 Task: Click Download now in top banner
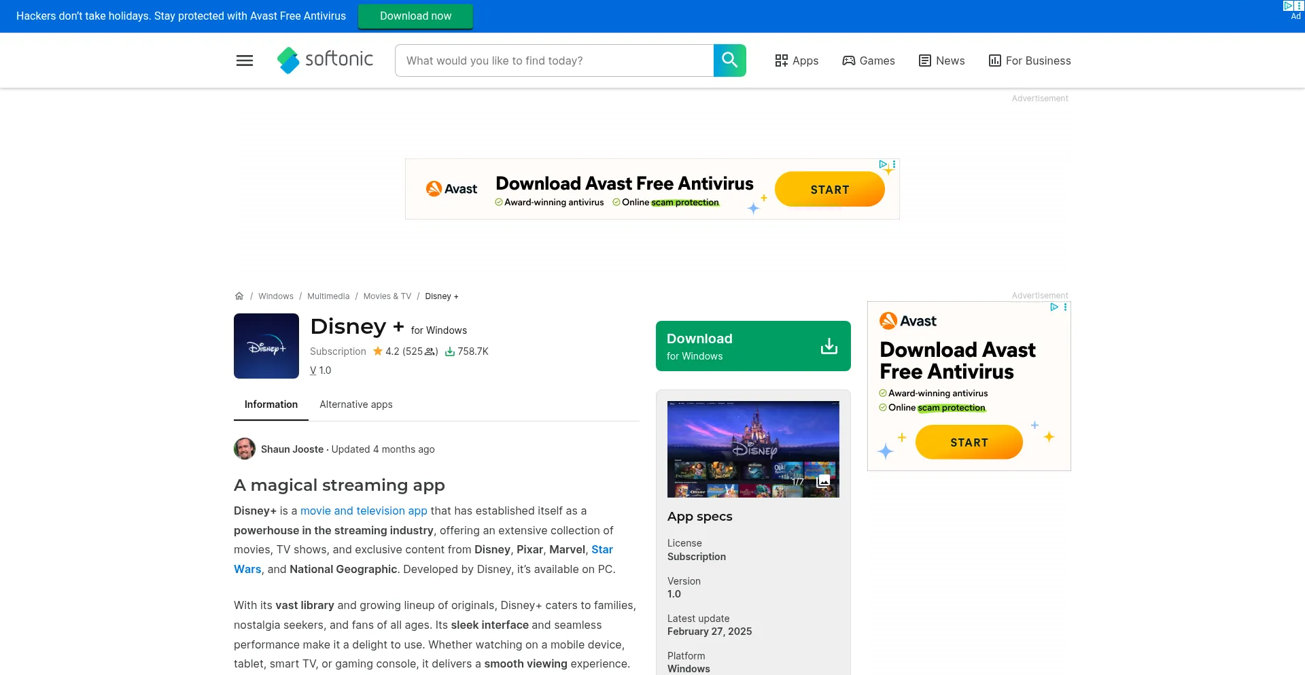(x=415, y=16)
